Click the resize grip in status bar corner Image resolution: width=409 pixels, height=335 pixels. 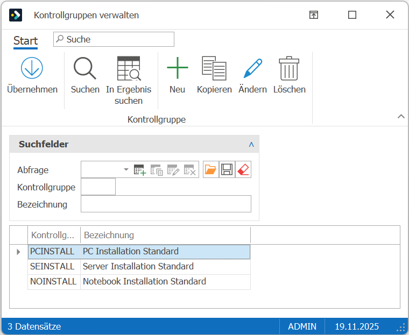coord(401,327)
